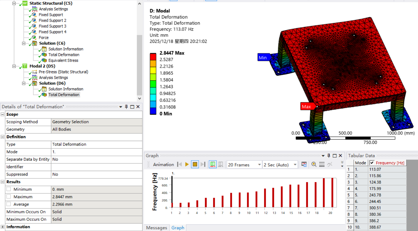Toggle the green bar chart display mode
The width and height of the screenshot is (418, 231).
click(212, 165)
